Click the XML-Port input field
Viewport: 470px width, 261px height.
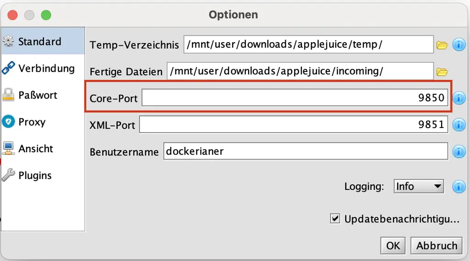tap(293, 124)
